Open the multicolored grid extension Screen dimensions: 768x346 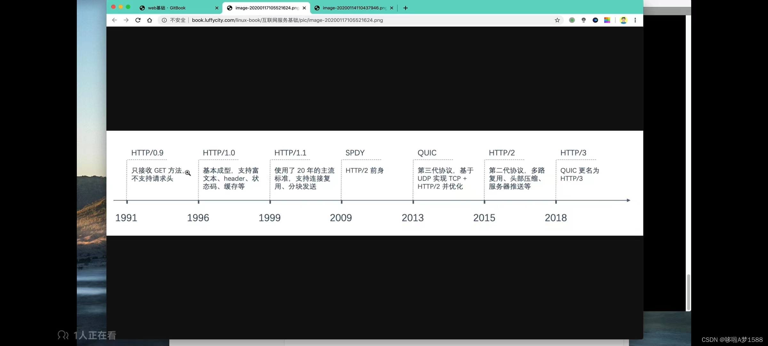click(x=607, y=20)
